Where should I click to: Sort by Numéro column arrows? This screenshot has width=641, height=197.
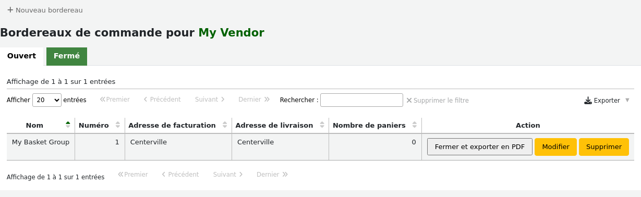pyautogui.click(x=118, y=125)
